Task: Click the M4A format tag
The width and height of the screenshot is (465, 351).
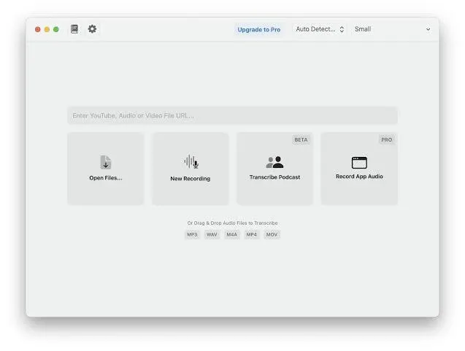Action: [232, 234]
